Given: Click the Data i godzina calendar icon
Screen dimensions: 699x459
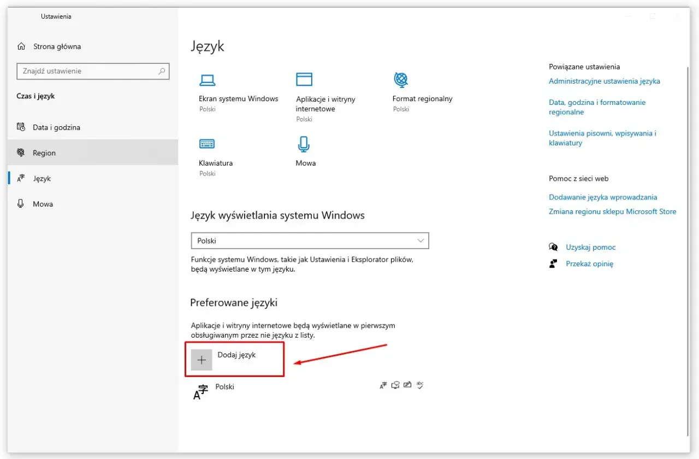Looking at the screenshot, I should click(21, 127).
